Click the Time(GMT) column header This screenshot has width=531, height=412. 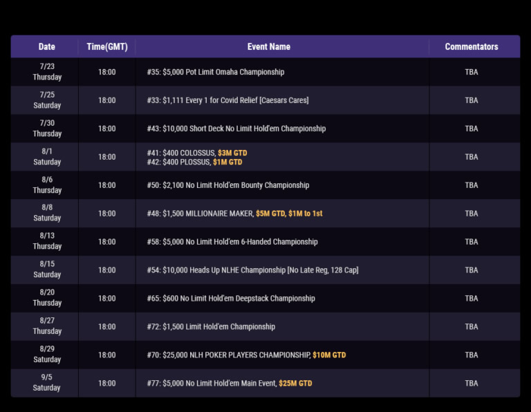[107, 47]
